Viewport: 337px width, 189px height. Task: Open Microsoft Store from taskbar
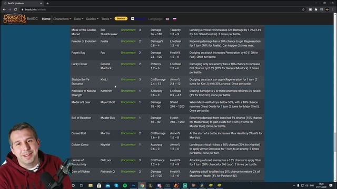[99, 185]
